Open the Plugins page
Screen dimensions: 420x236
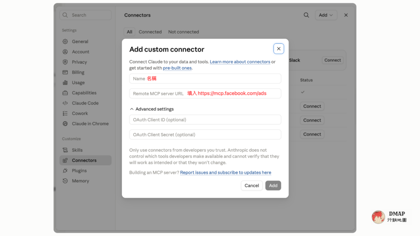click(x=85, y=170)
